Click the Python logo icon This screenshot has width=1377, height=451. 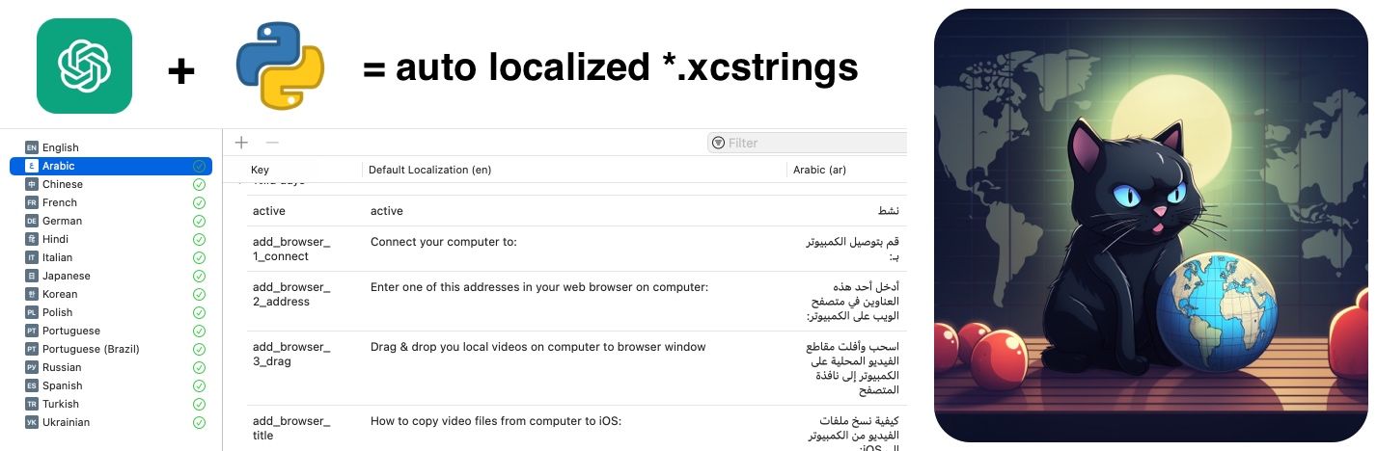tap(280, 67)
